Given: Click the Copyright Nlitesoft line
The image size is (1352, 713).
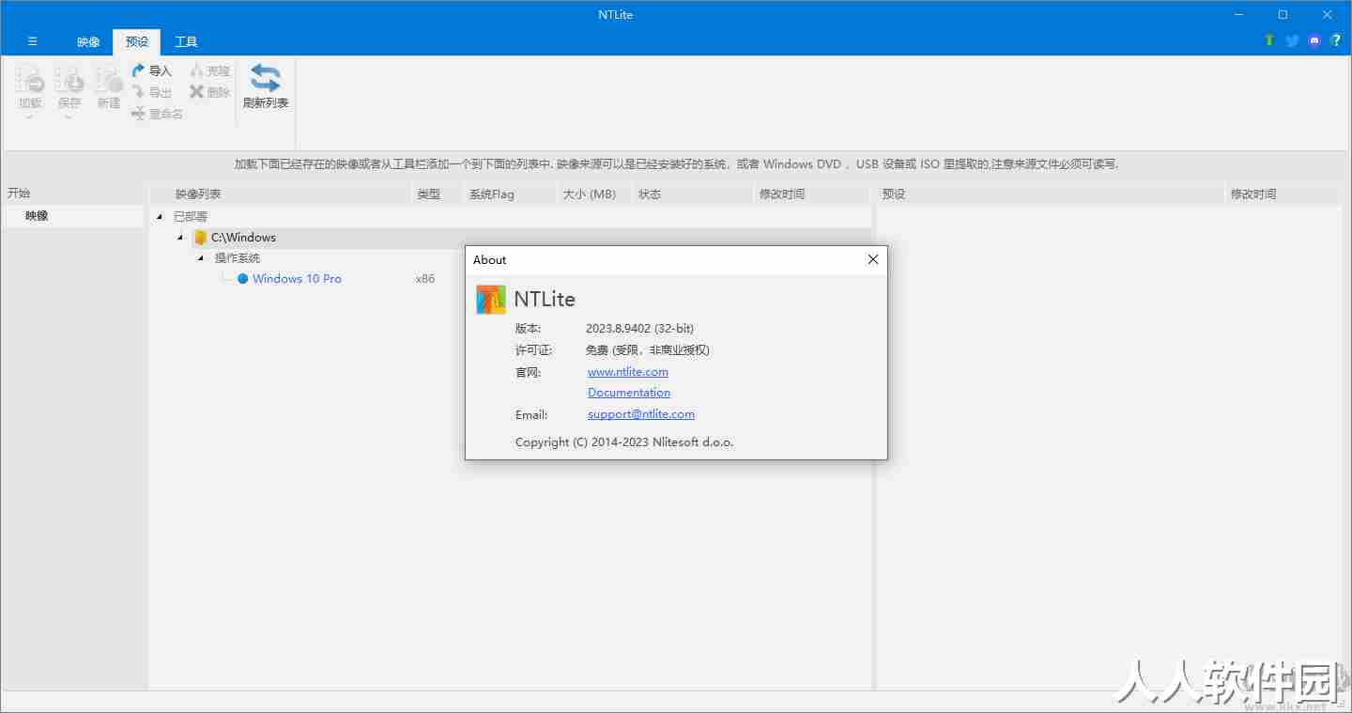Looking at the screenshot, I should [x=624, y=442].
